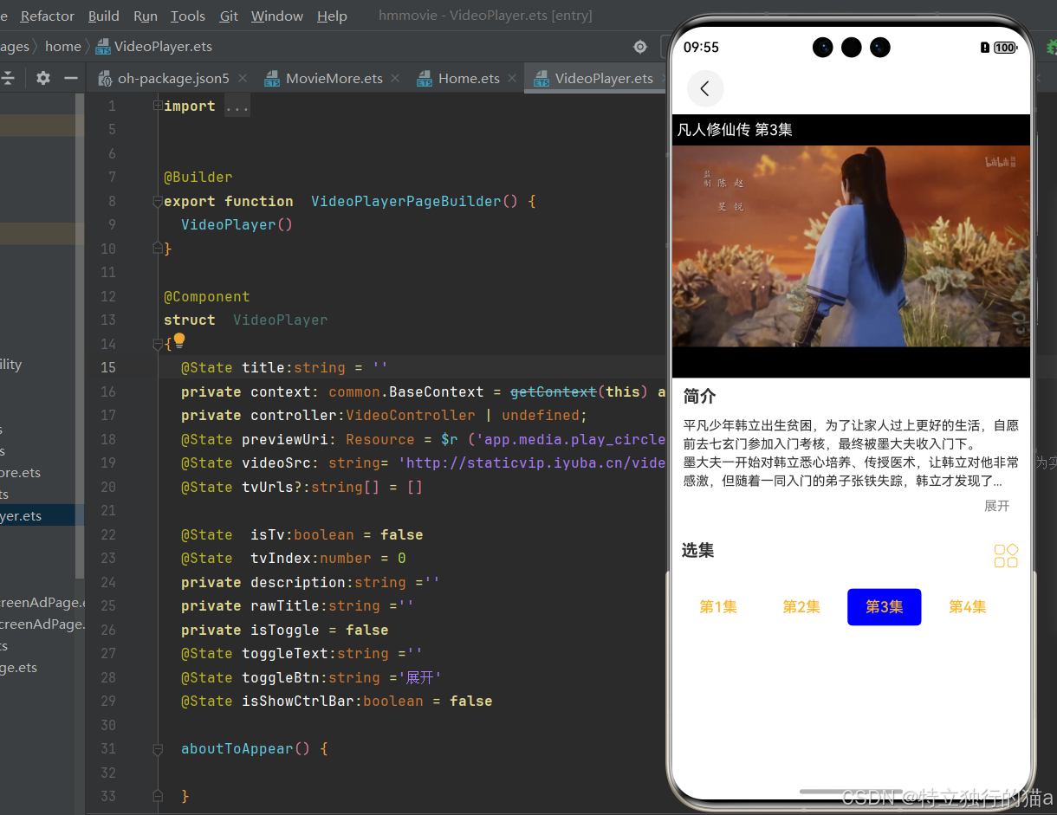Select episode 第1集
1057x815 pixels.
(x=718, y=607)
